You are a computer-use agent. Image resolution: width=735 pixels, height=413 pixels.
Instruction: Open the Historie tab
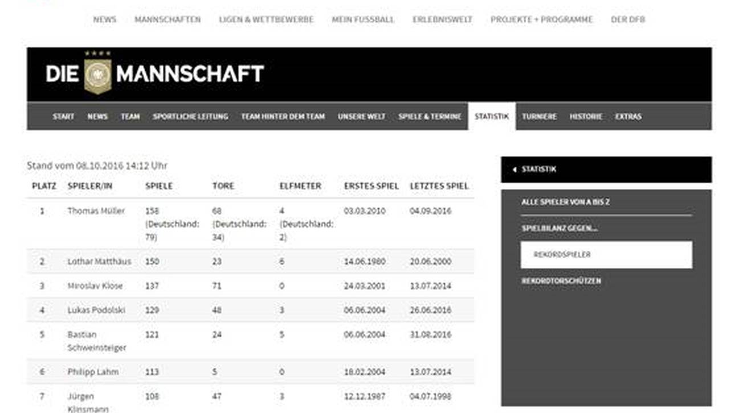pos(586,117)
